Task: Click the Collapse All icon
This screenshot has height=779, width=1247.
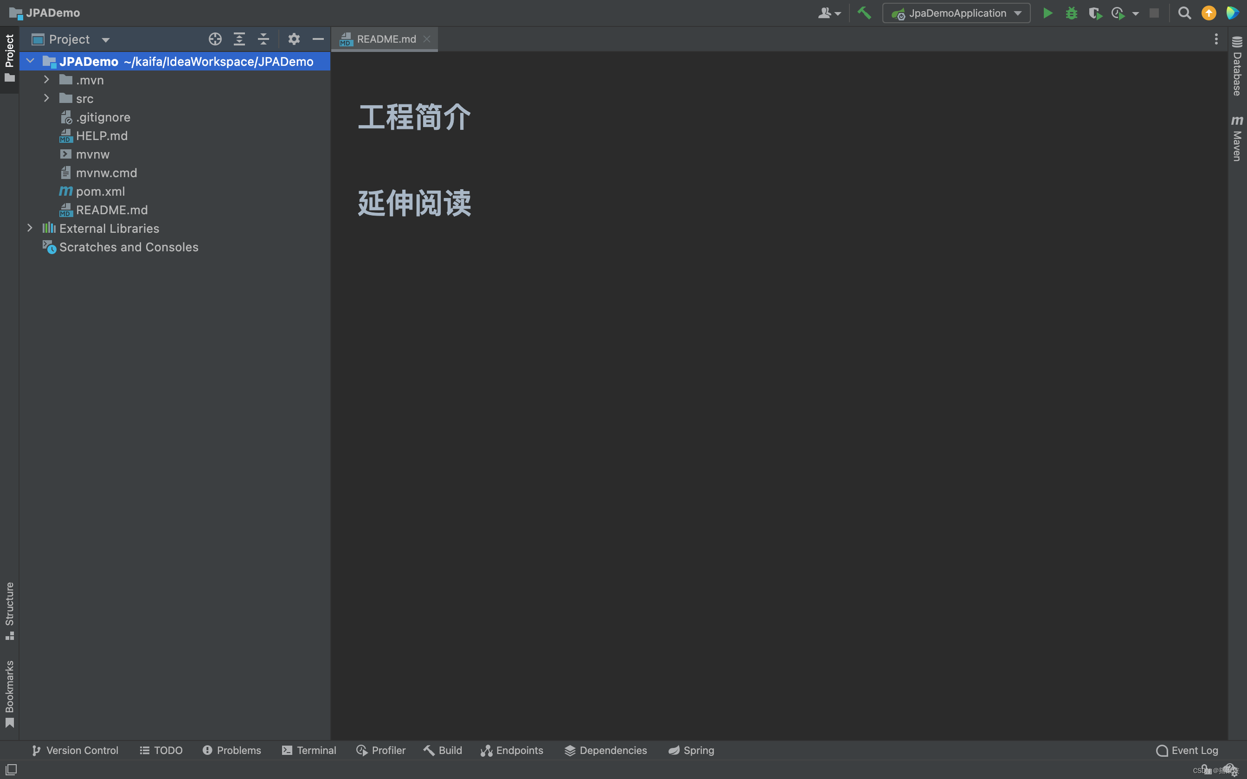Action: pos(264,39)
